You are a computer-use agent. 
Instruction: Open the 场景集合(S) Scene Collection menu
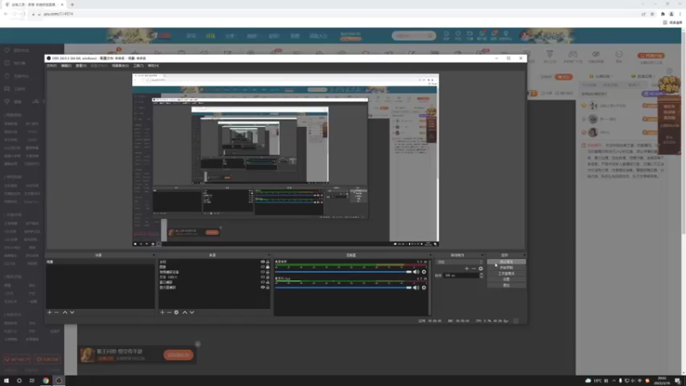120,66
